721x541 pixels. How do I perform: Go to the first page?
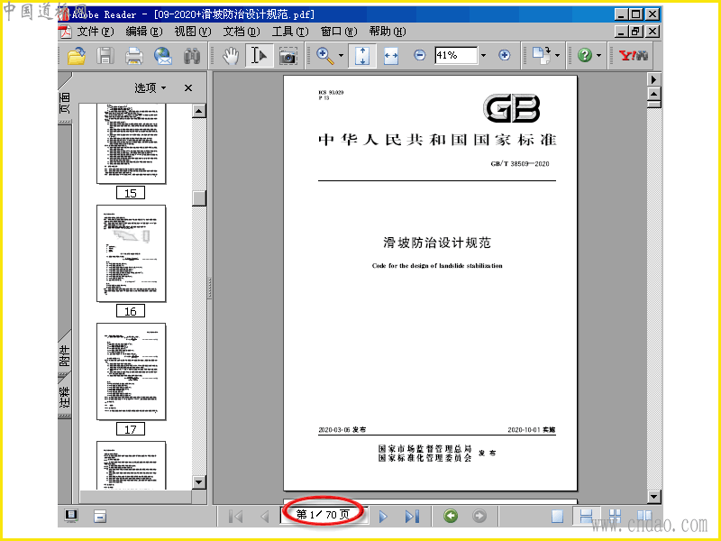236,516
